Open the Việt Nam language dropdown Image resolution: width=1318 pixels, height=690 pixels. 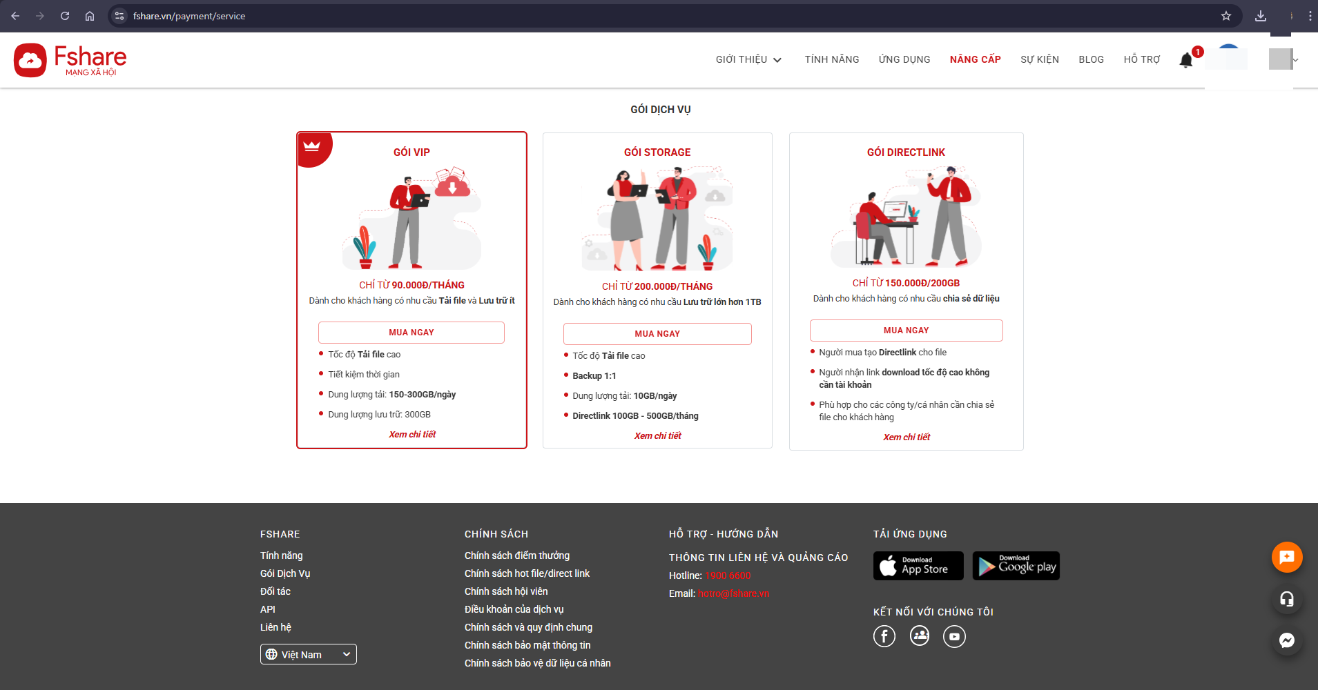click(309, 654)
